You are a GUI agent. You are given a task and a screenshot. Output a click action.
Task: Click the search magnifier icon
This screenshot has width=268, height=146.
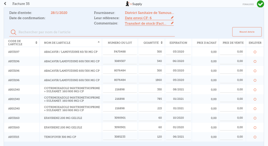coord(13,32)
